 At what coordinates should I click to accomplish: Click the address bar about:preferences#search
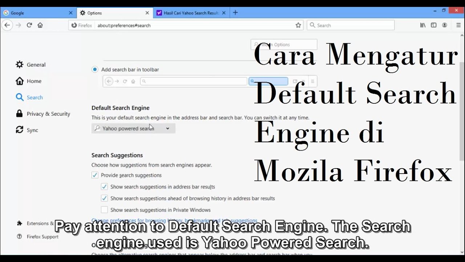tap(185, 25)
